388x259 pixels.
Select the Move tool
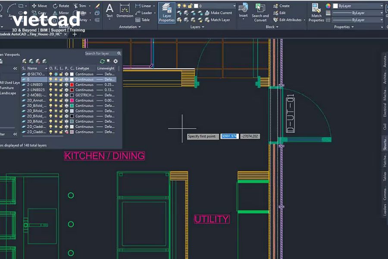[x=39, y=6]
